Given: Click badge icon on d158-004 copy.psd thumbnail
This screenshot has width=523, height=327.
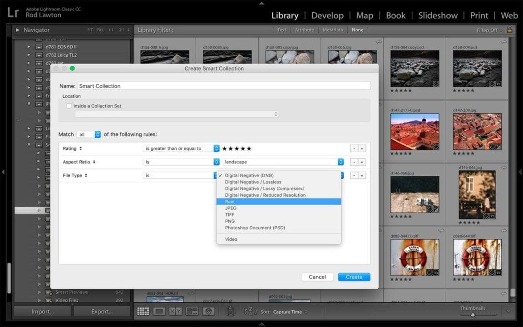Looking at the screenshot, I should point(436,84).
